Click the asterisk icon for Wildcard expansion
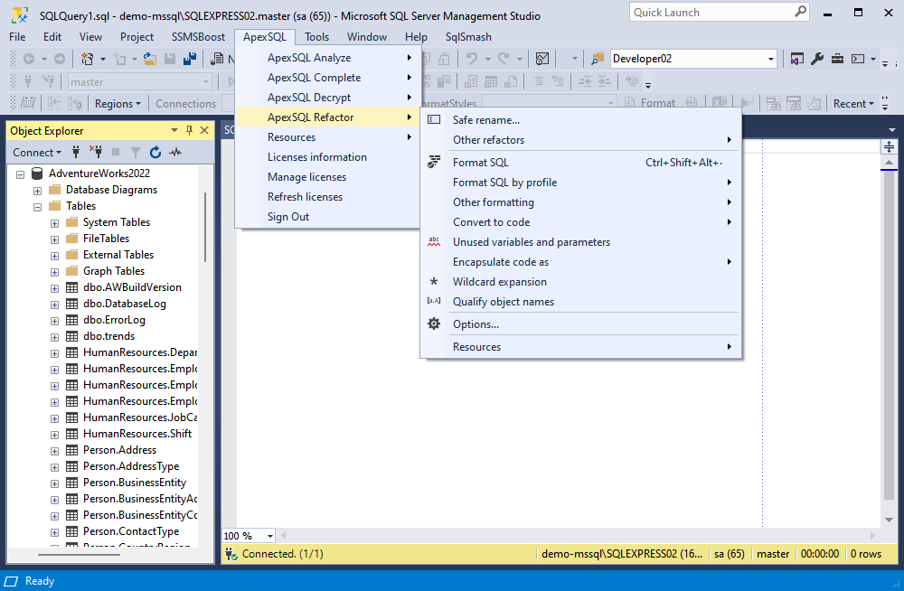This screenshot has height=591, width=904. click(x=434, y=281)
